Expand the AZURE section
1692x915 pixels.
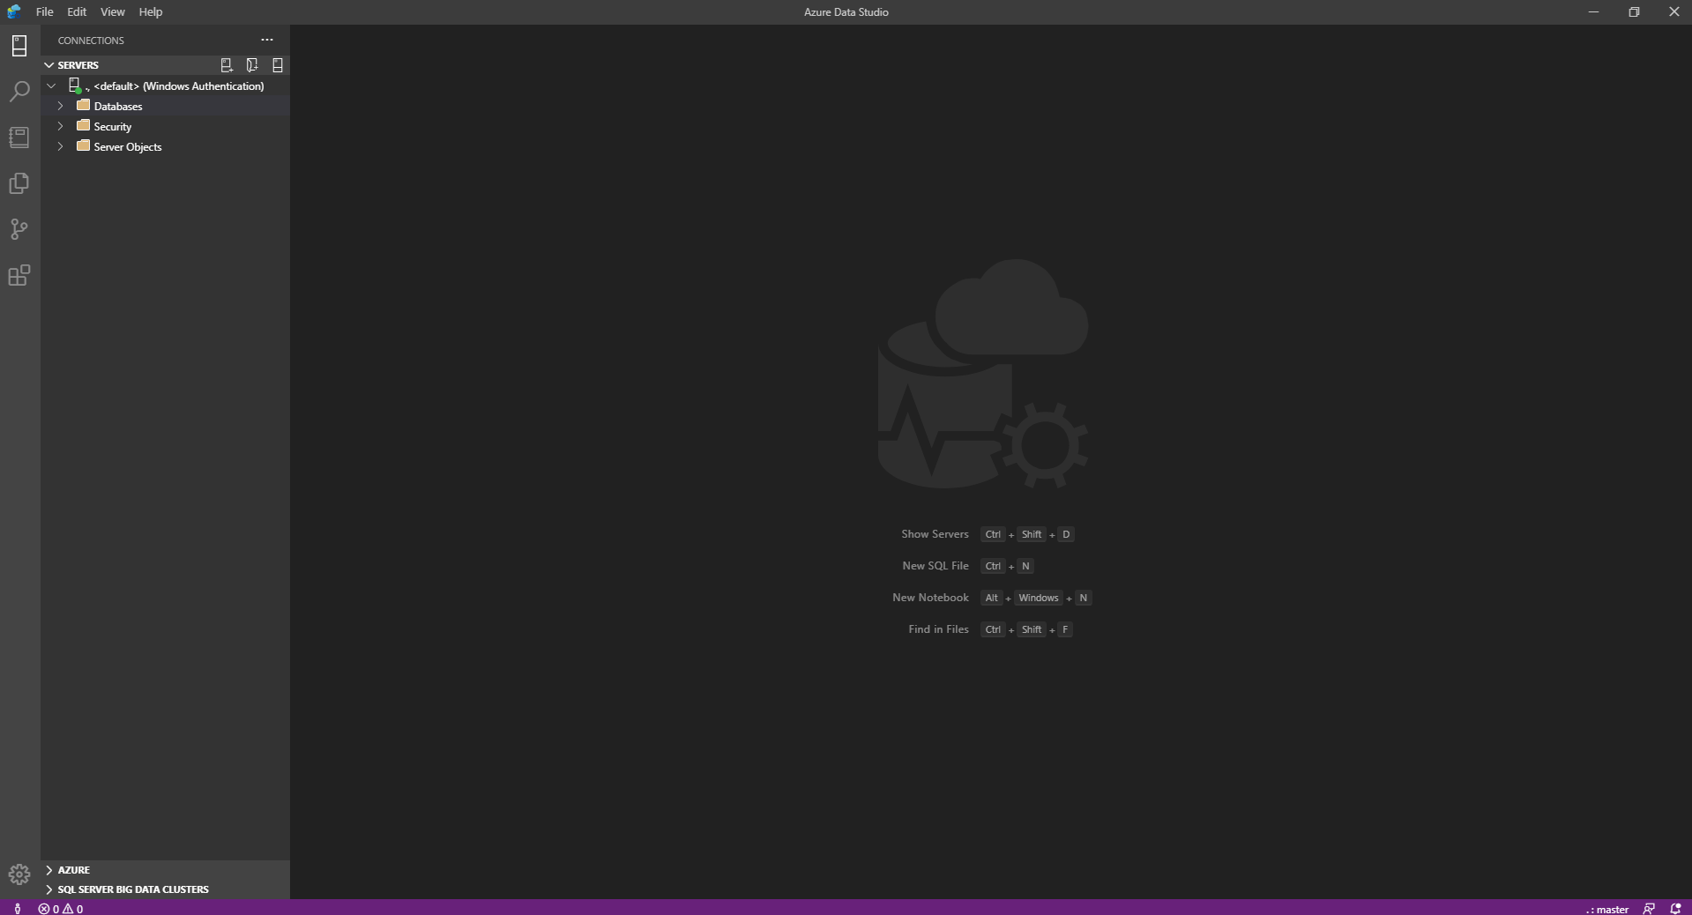point(49,870)
